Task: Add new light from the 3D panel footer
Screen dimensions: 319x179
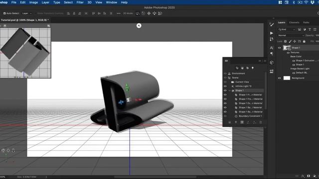Action: pyautogui.click(x=236, y=122)
